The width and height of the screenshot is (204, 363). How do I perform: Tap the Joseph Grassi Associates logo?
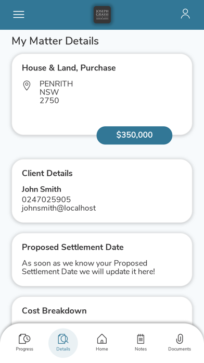coord(102,15)
